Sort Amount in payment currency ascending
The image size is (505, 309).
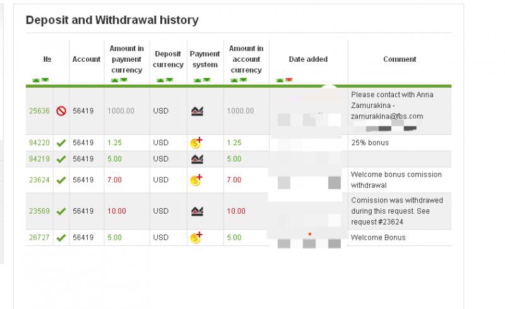(115, 80)
